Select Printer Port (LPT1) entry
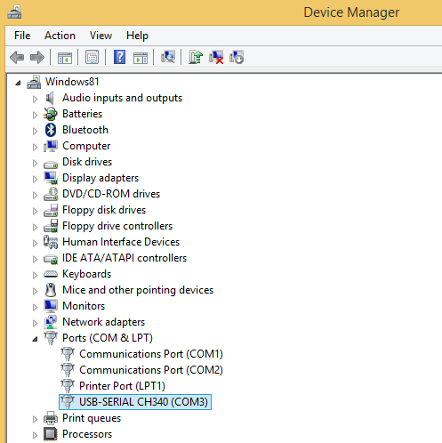442x443 pixels. click(122, 386)
